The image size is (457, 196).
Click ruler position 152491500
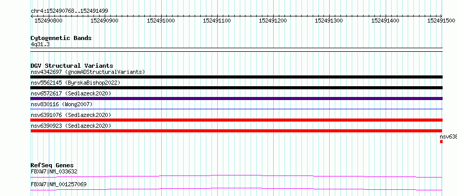point(441,21)
